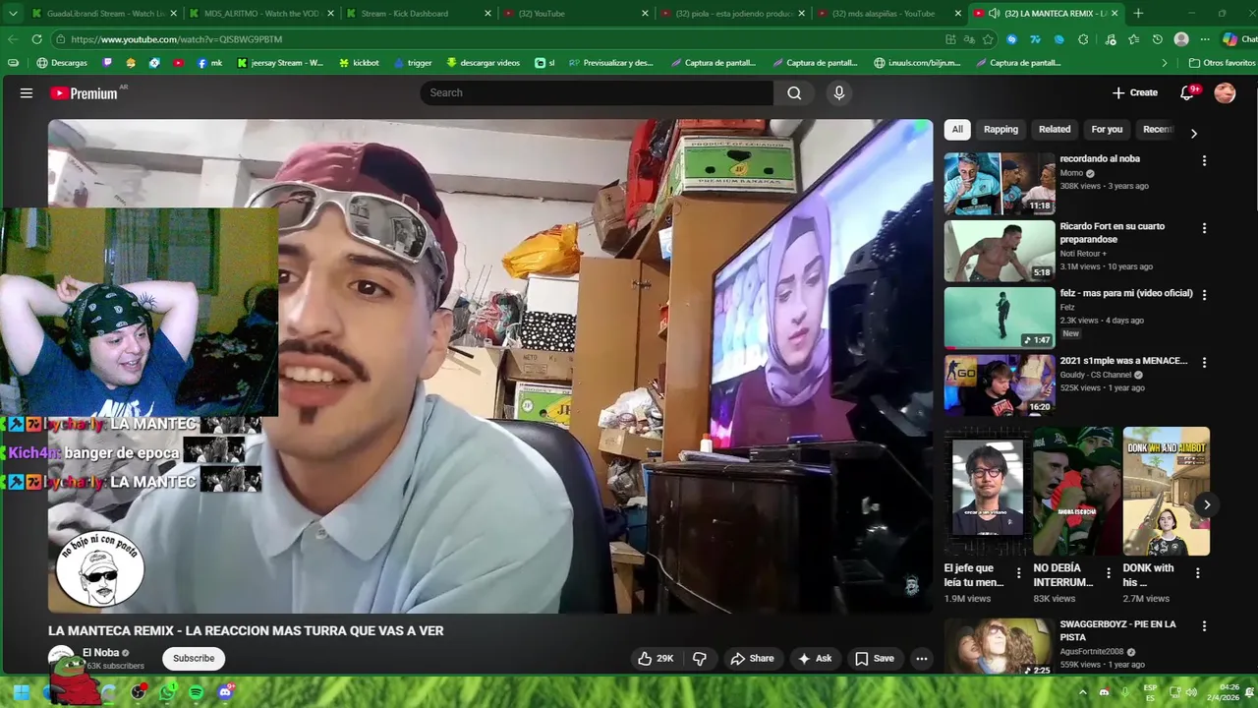Save the video to a playlist
The height and width of the screenshot is (708, 1258).
[875, 658]
